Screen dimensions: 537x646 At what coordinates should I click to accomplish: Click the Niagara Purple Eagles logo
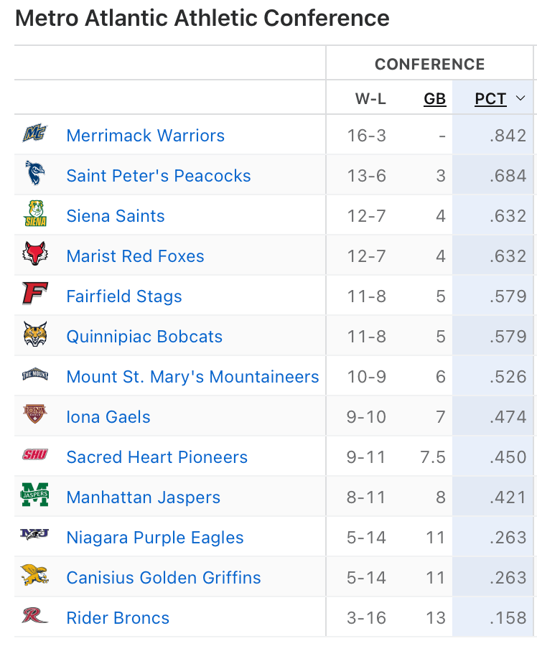pos(34,536)
